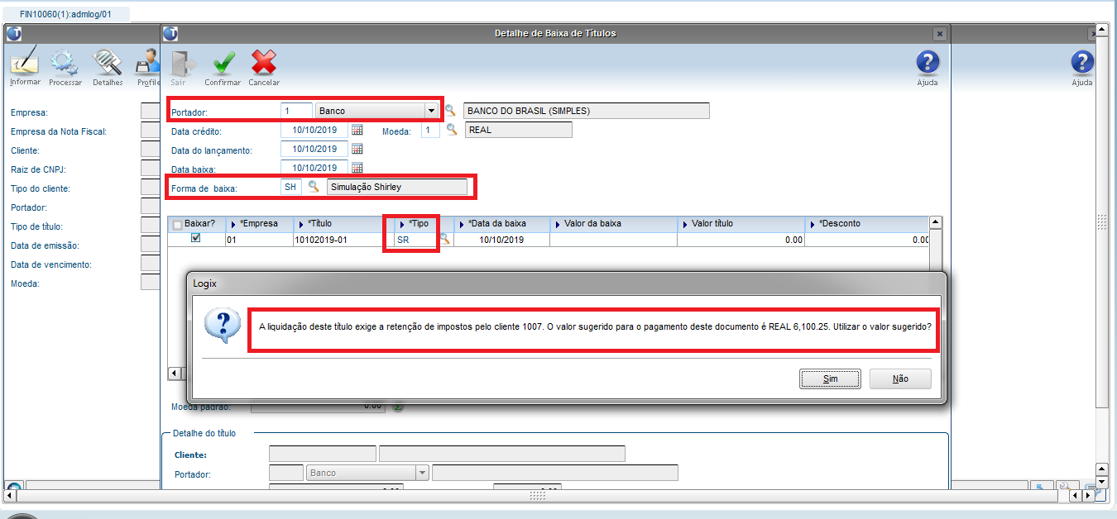
Task: Sort by the *Empresa column header
Action: tap(260, 224)
